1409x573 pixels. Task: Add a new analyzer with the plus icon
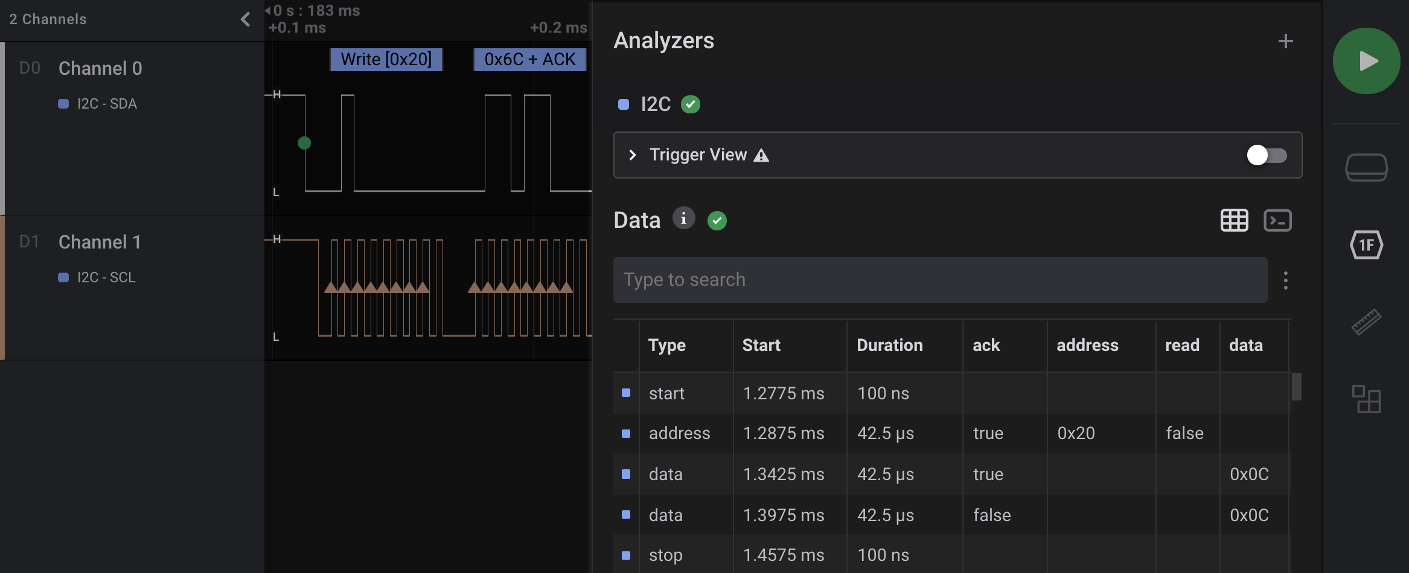pos(1285,41)
